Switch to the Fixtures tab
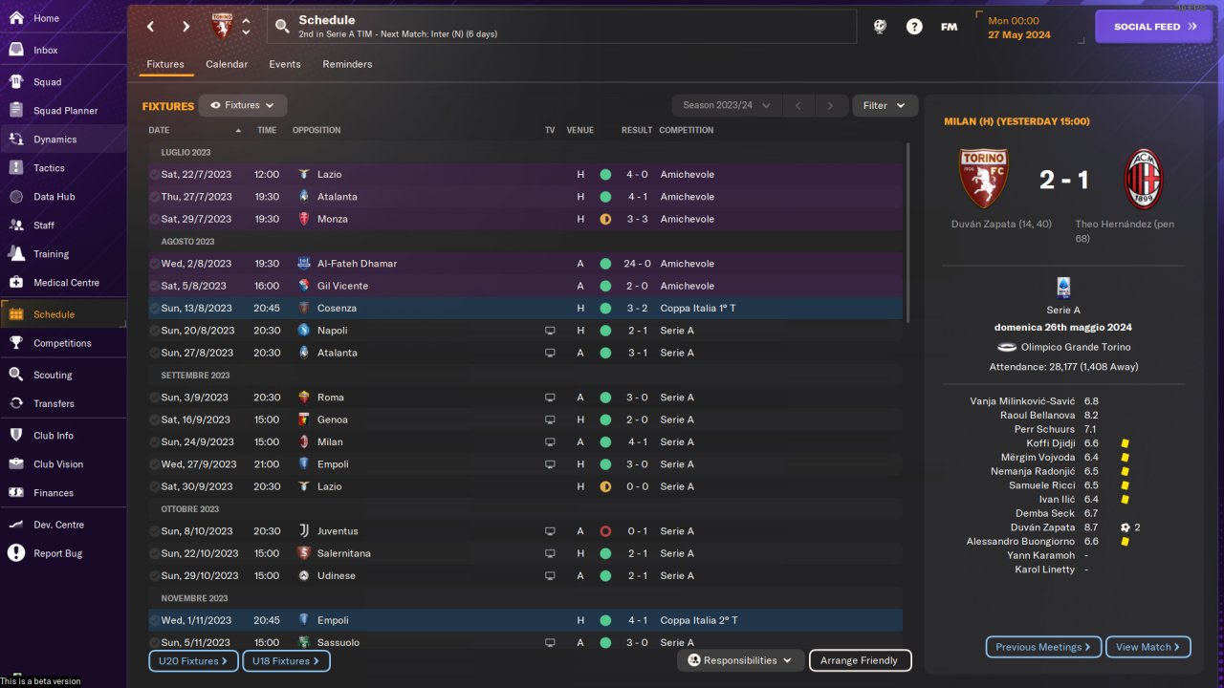This screenshot has width=1224, height=688. [x=165, y=64]
